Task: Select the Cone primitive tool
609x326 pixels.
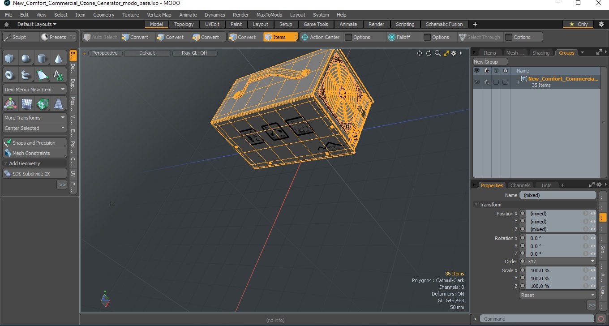Action: pos(58,59)
